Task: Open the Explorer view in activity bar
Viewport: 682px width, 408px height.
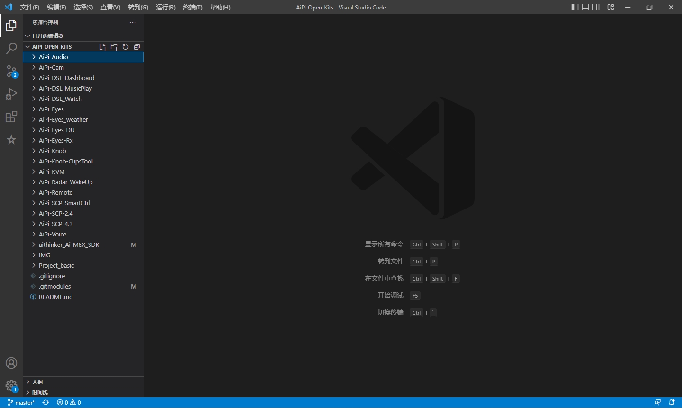Action: (11, 26)
